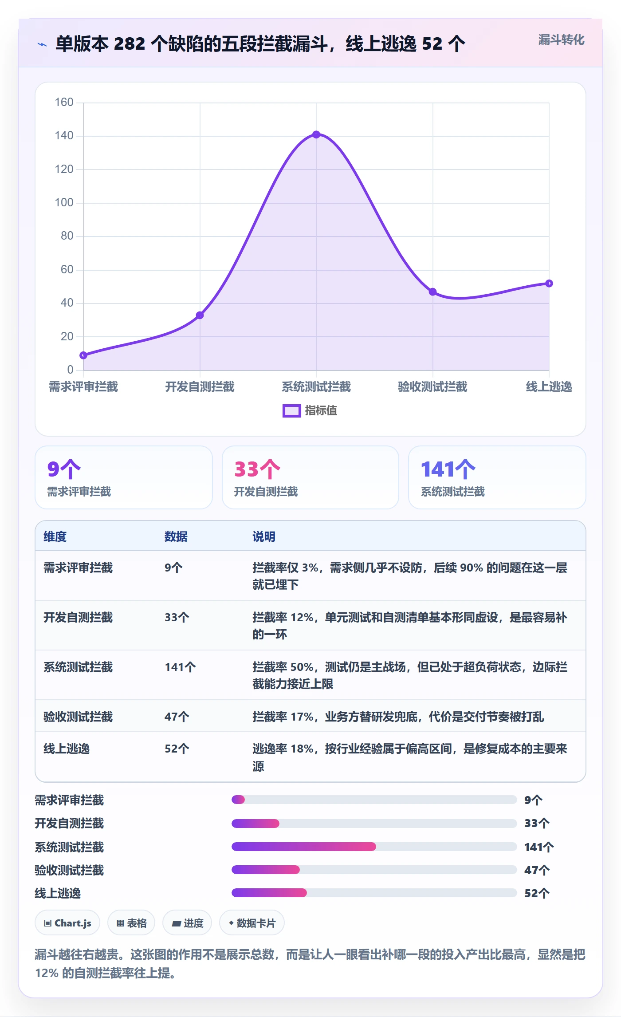Click the 维度 column header

[55, 536]
